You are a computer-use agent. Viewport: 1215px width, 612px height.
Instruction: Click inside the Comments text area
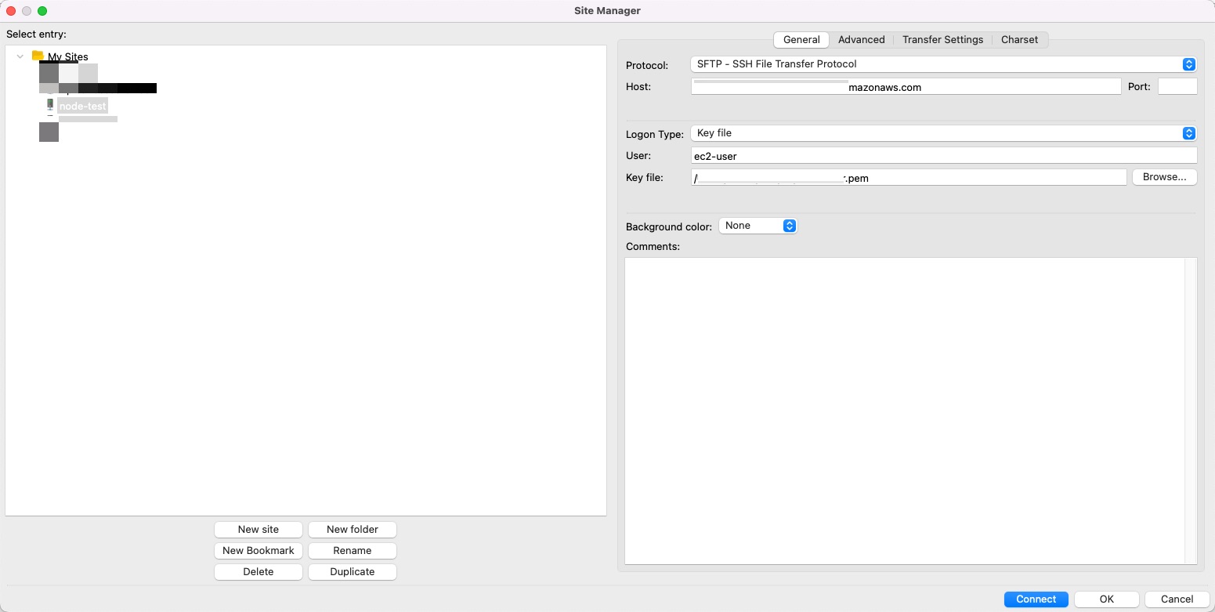[905, 411]
